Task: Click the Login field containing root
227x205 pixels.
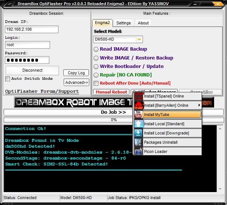Action: 28,45
